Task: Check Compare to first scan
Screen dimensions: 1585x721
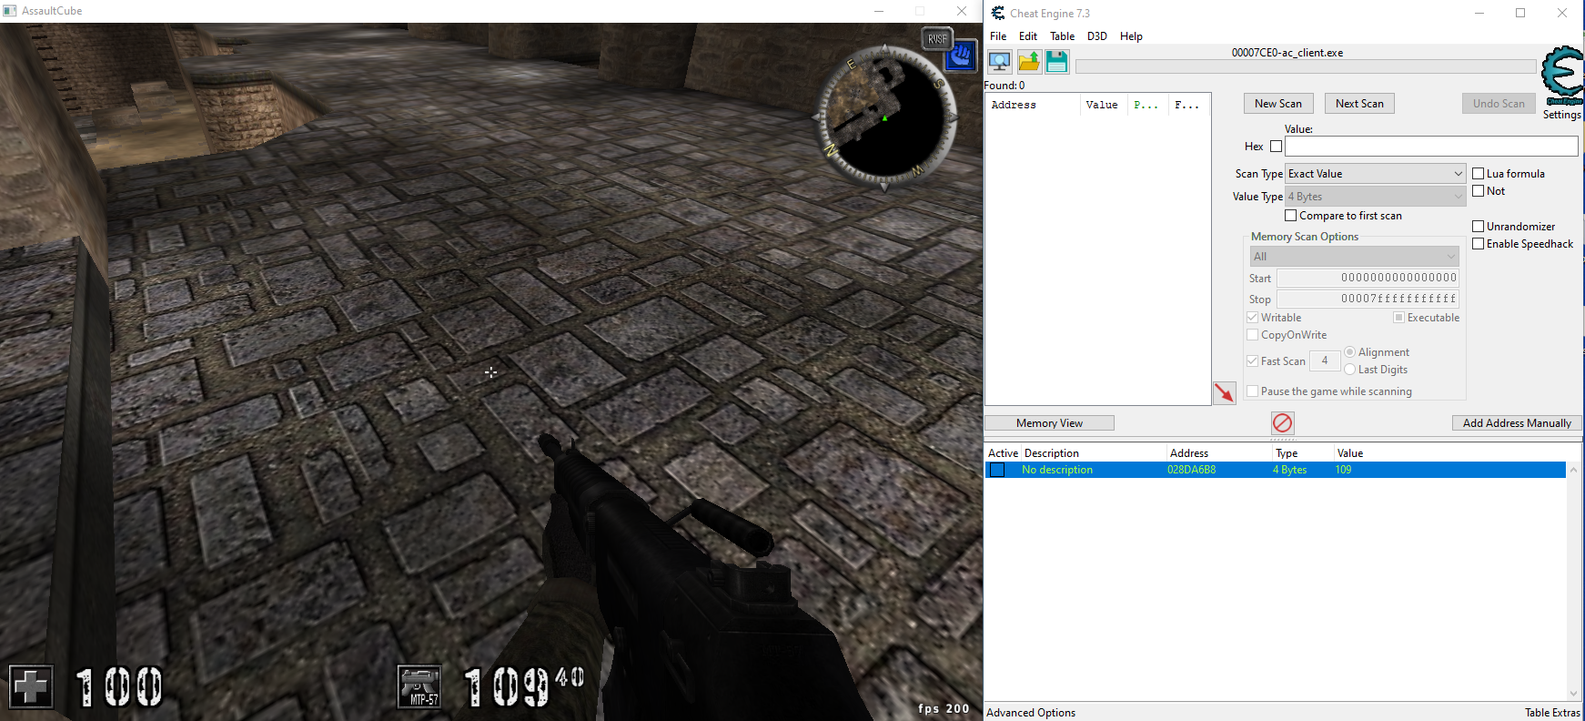Action: [1291, 216]
